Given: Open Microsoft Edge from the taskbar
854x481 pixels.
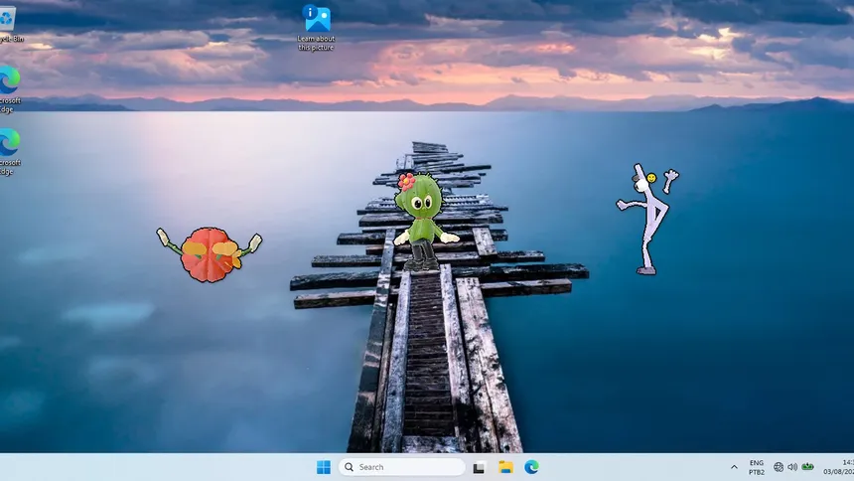Looking at the screenshot, I should 531,467.
